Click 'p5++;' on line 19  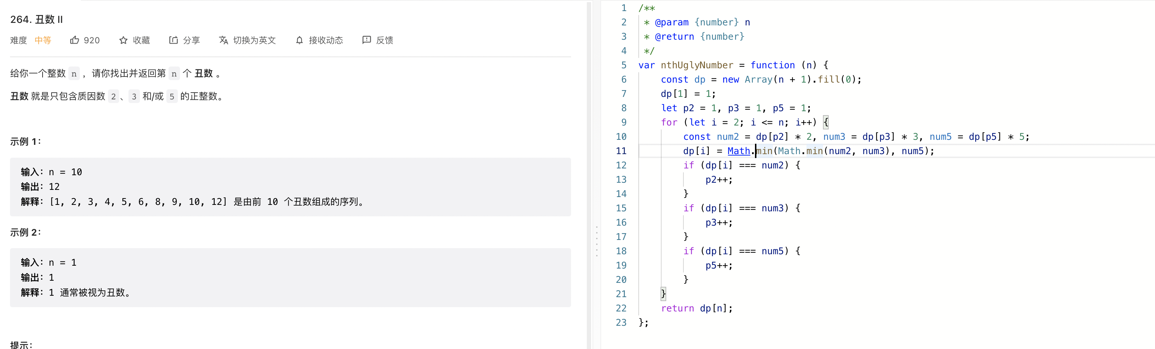click(x=719, y=266)
